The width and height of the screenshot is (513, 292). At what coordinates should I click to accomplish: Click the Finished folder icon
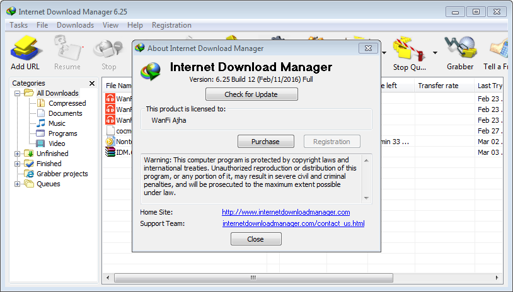(x=29, y=164)
